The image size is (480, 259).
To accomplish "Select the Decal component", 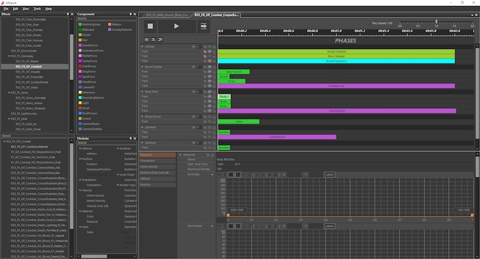I will click(x=84, y=108).
